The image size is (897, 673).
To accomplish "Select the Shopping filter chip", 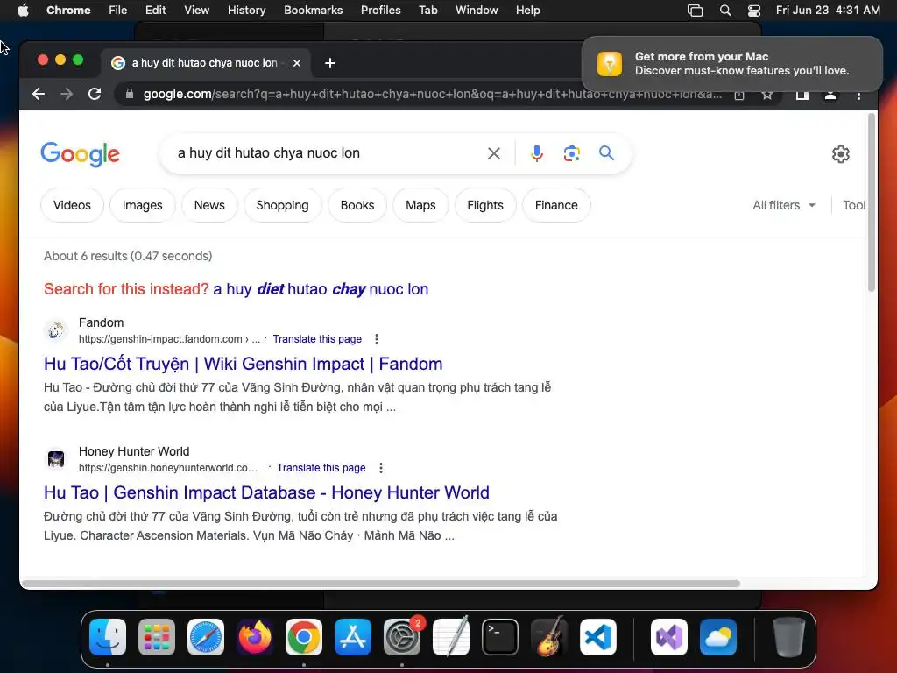I will (283, 205).
